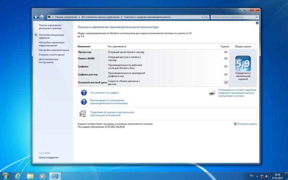Click 'Последнее обновление: 27.03.2012 18:29:18' text
Viewport: 288px width, 180px height.
point(101,127)
